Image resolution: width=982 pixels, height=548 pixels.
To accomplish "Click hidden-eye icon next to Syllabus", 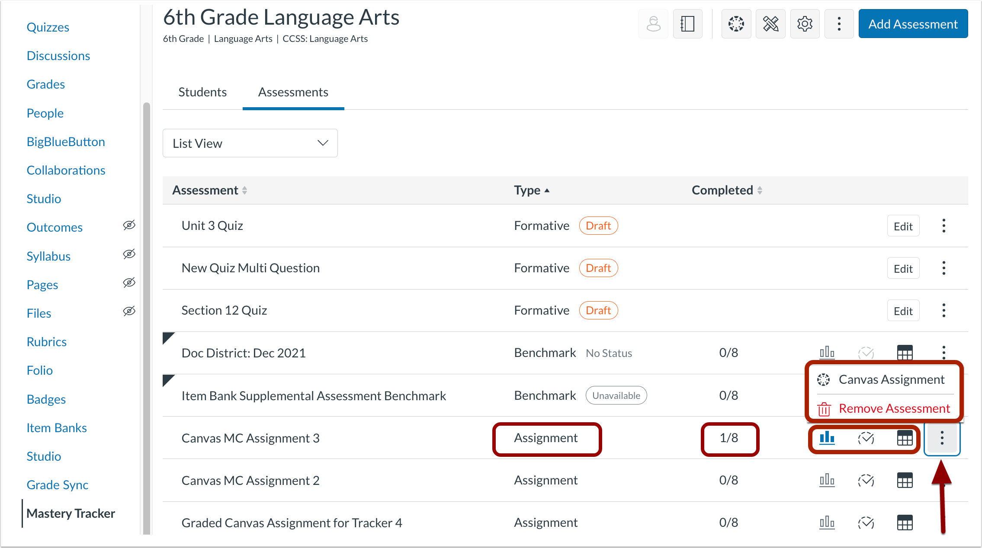I will [x=129, y=254].
